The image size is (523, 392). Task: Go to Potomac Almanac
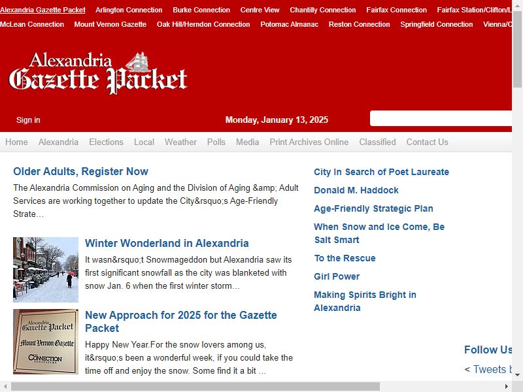(x=289, y=24)
